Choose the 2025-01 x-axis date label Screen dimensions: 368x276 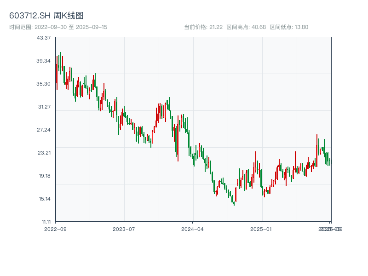pyautogui.click(x=261, y=229)
